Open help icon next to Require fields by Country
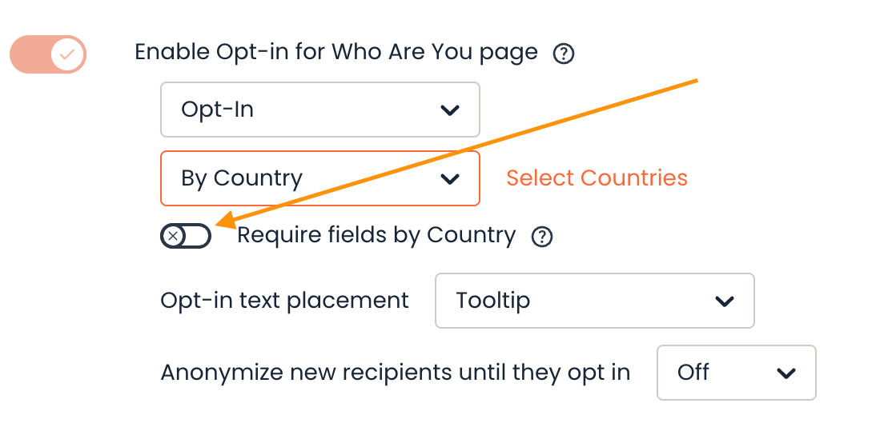892x435 pixels. 541,237
